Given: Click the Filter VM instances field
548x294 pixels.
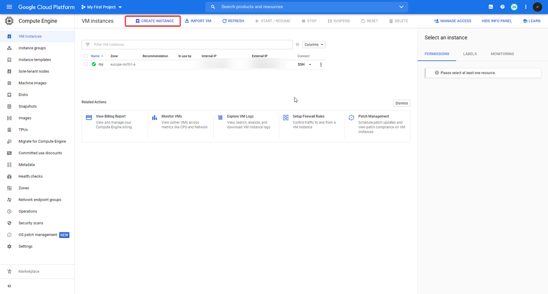Looking at the screenshot, I should (x=187, y=44).
